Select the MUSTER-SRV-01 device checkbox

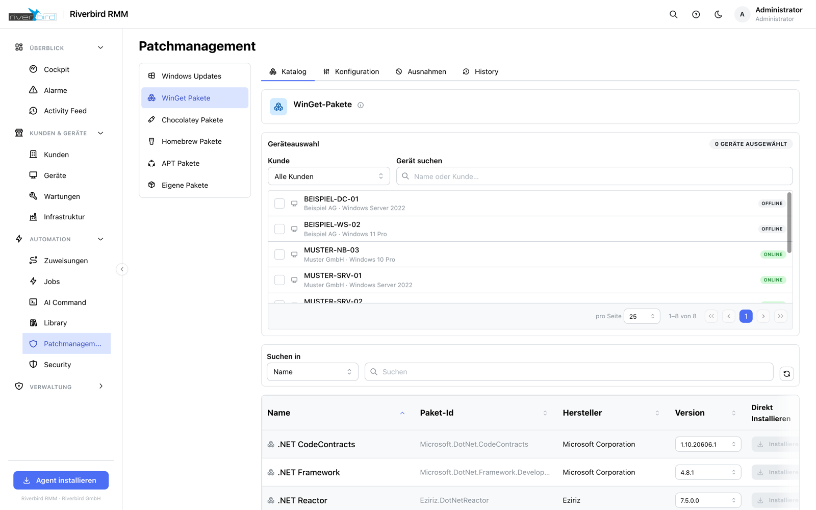click(279, 280)
